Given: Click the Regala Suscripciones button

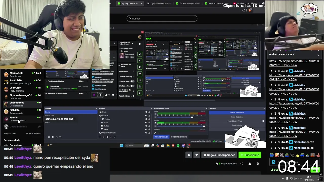Looking at the screenshot, I should tap(219, 155).
